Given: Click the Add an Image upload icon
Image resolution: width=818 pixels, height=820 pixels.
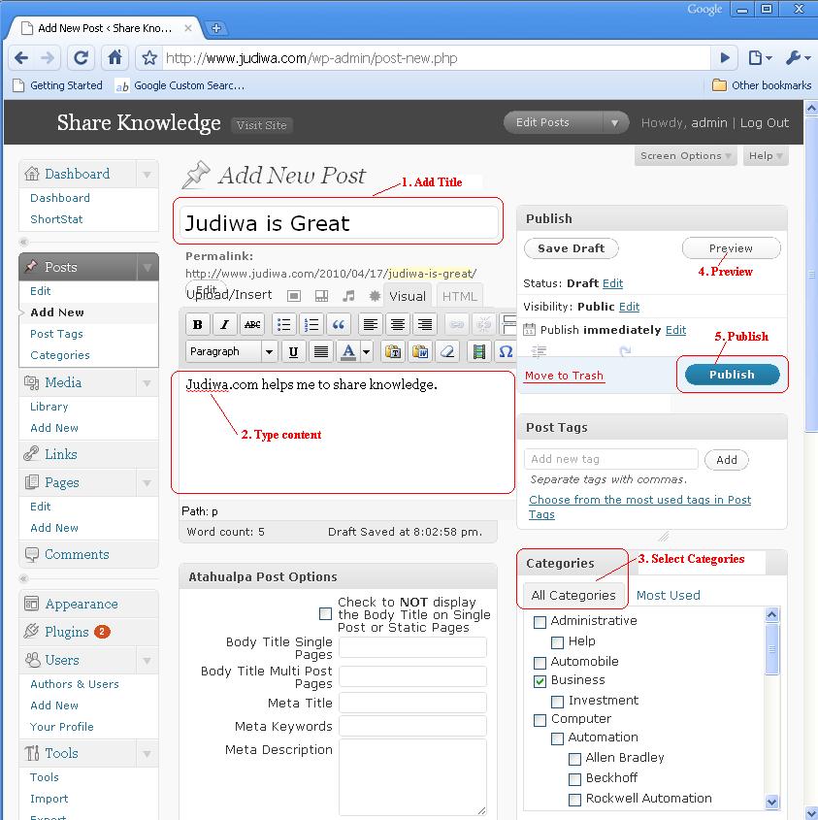Looking at the screenshot, I should click(294, 296).
